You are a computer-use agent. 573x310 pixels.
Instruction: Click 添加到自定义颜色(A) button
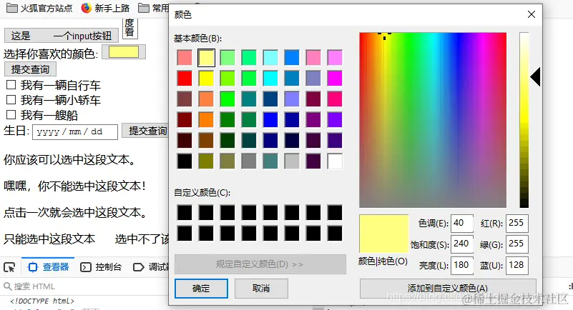tap(448, 289)
